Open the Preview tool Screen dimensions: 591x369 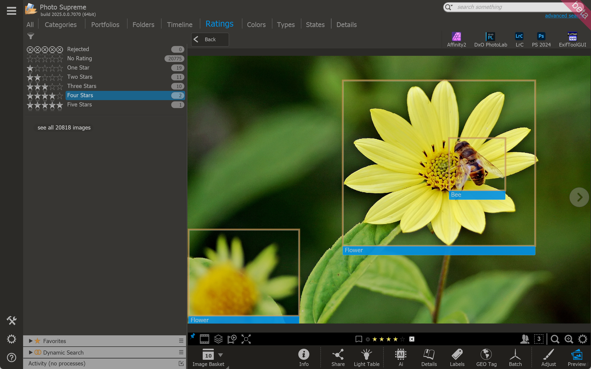(577, 358)
